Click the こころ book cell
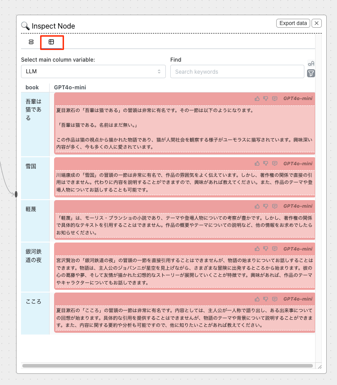This screenshot has width=337, height=385. [35, 314]
